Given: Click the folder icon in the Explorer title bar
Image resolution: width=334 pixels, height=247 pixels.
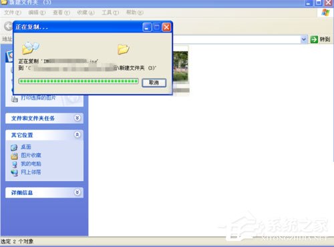Looking at the screenshot, I should coord(4,2).
